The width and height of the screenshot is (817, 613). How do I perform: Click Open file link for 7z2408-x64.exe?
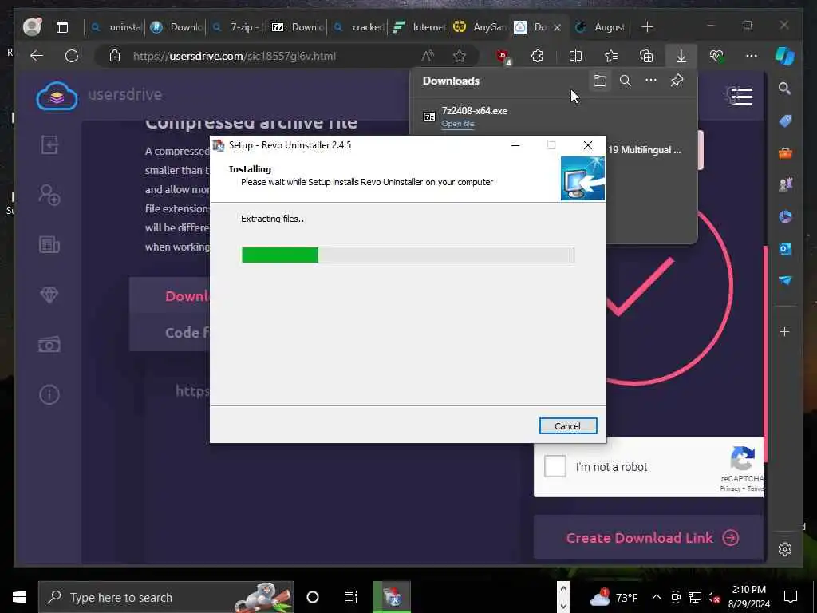click(457, 124)
